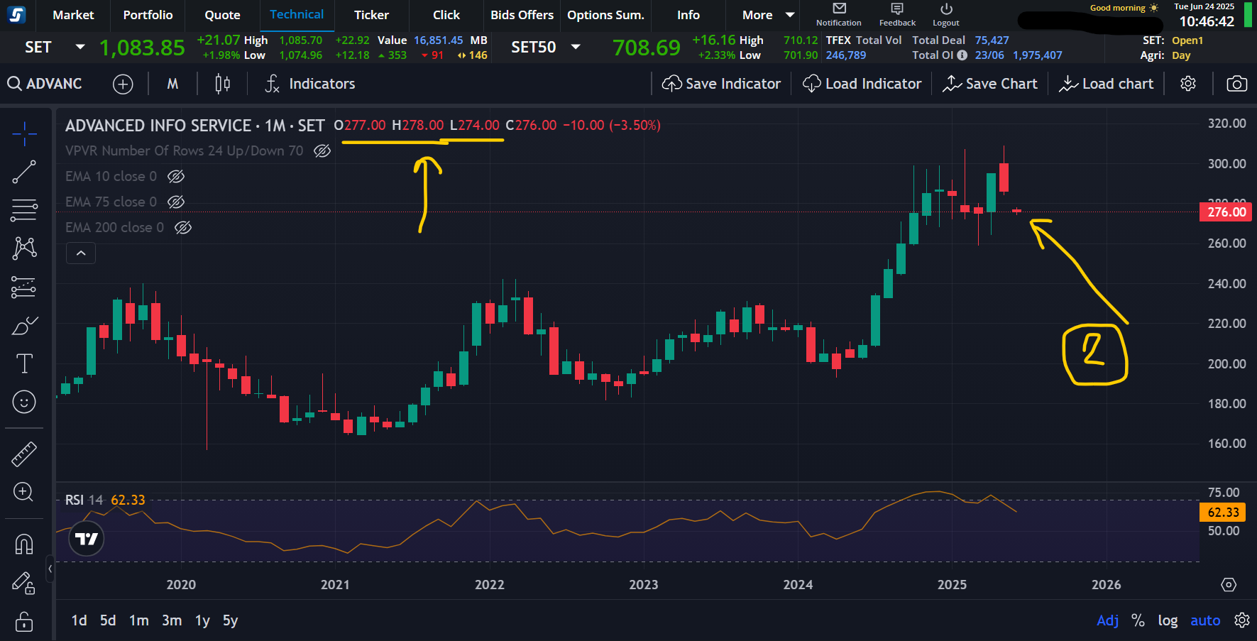Screen dimensions: 1257x641
Task: Open the Options Sum. tab
Action: coord(605,15)
